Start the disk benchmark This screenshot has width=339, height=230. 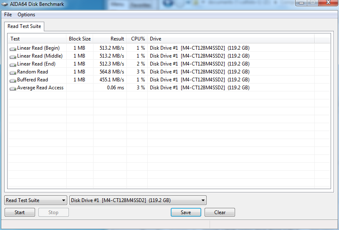click(x=20, y=212)
